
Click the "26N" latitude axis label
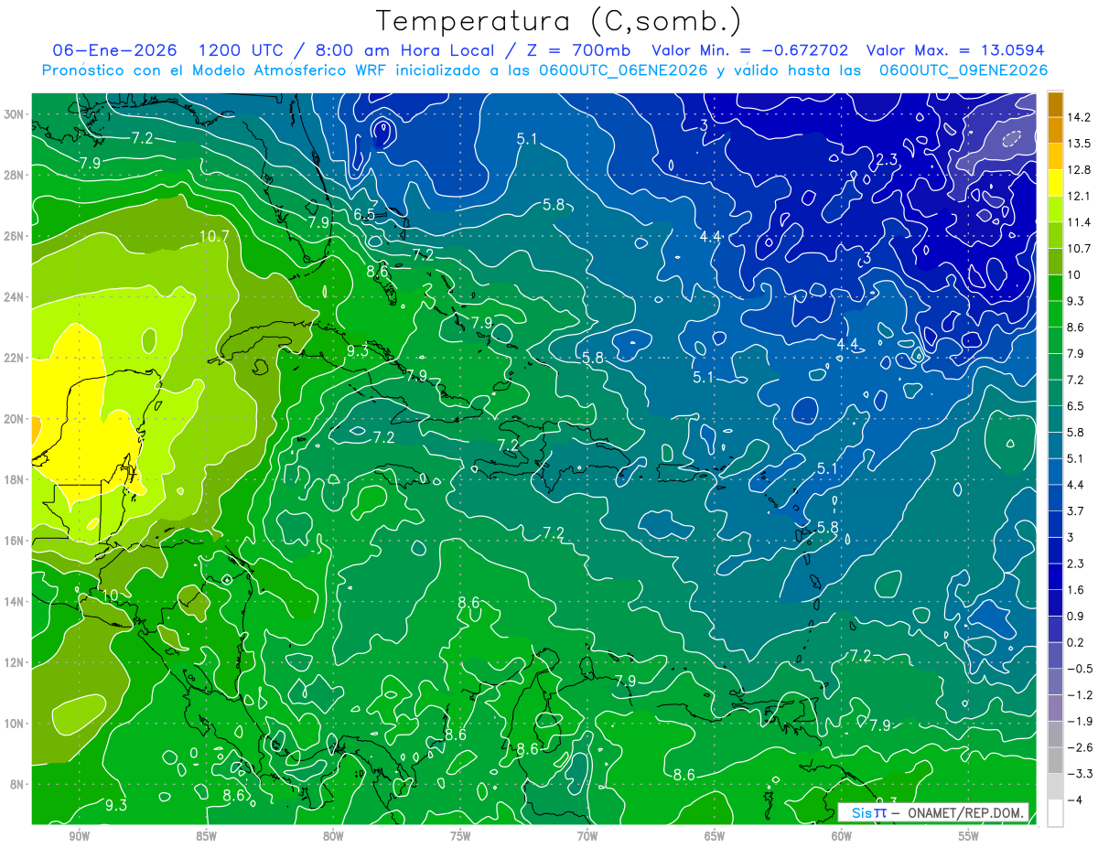point(14,236)
